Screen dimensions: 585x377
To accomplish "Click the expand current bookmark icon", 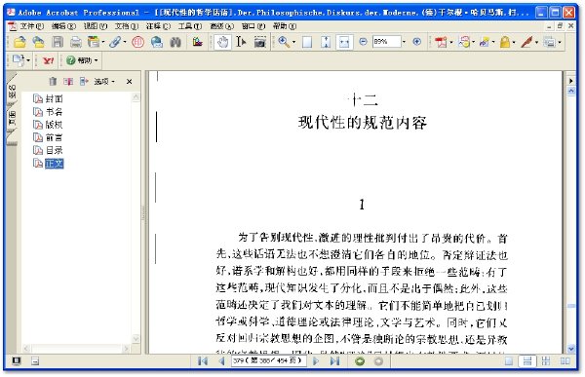I will pos(84,81).
